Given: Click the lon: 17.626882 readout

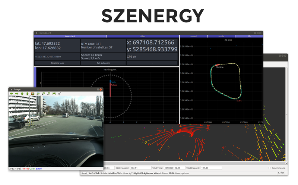Looking at the screenshot, I should (x=48, y=48).
